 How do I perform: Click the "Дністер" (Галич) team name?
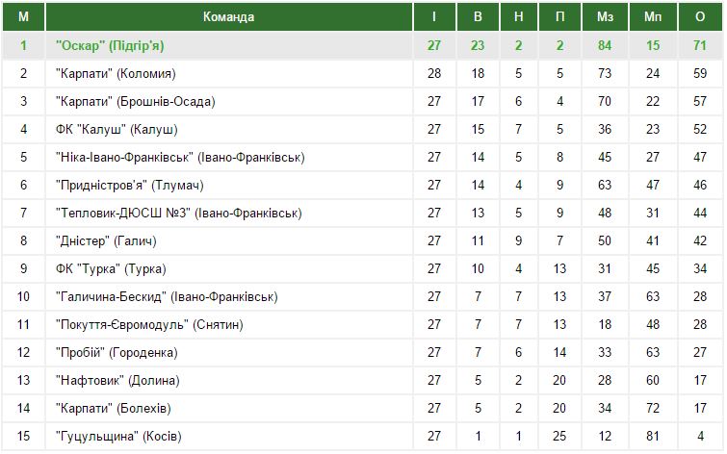(x=106, y=240)
